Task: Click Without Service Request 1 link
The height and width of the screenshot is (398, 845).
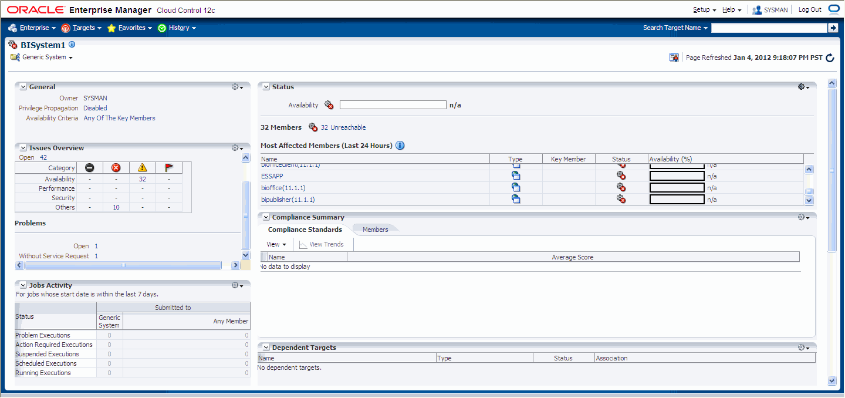Action: coord(96,257)
